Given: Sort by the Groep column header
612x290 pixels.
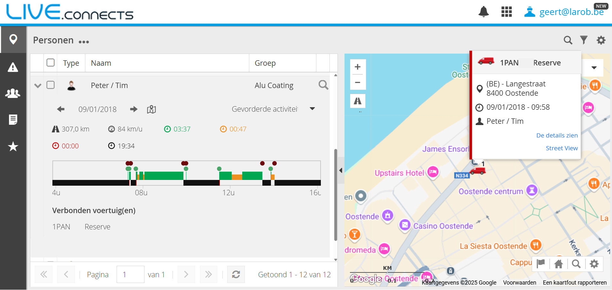Looking at the screenshot, I should click(x=283, y=63).
